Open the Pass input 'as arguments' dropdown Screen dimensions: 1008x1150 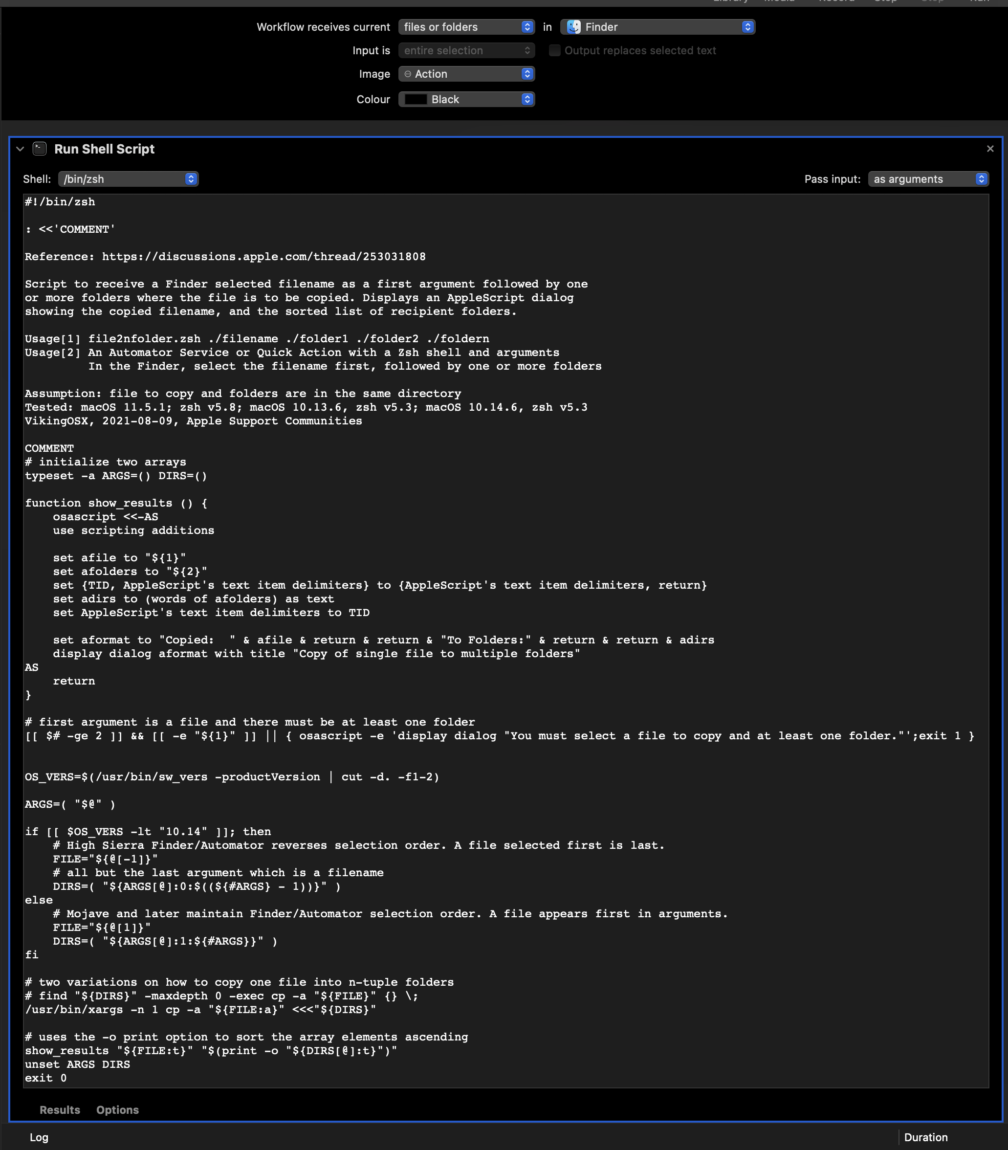[x=927, y=179]
